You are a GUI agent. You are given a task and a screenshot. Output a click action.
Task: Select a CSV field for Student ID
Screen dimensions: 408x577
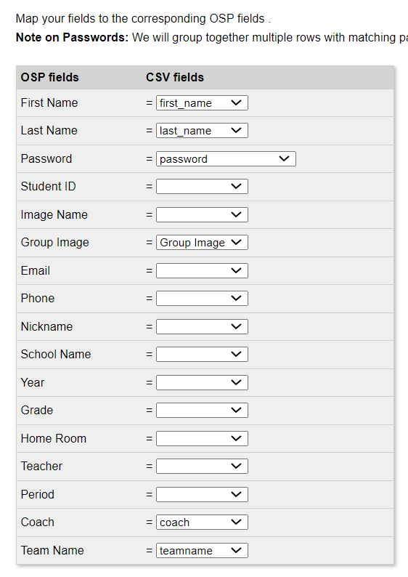202,186
